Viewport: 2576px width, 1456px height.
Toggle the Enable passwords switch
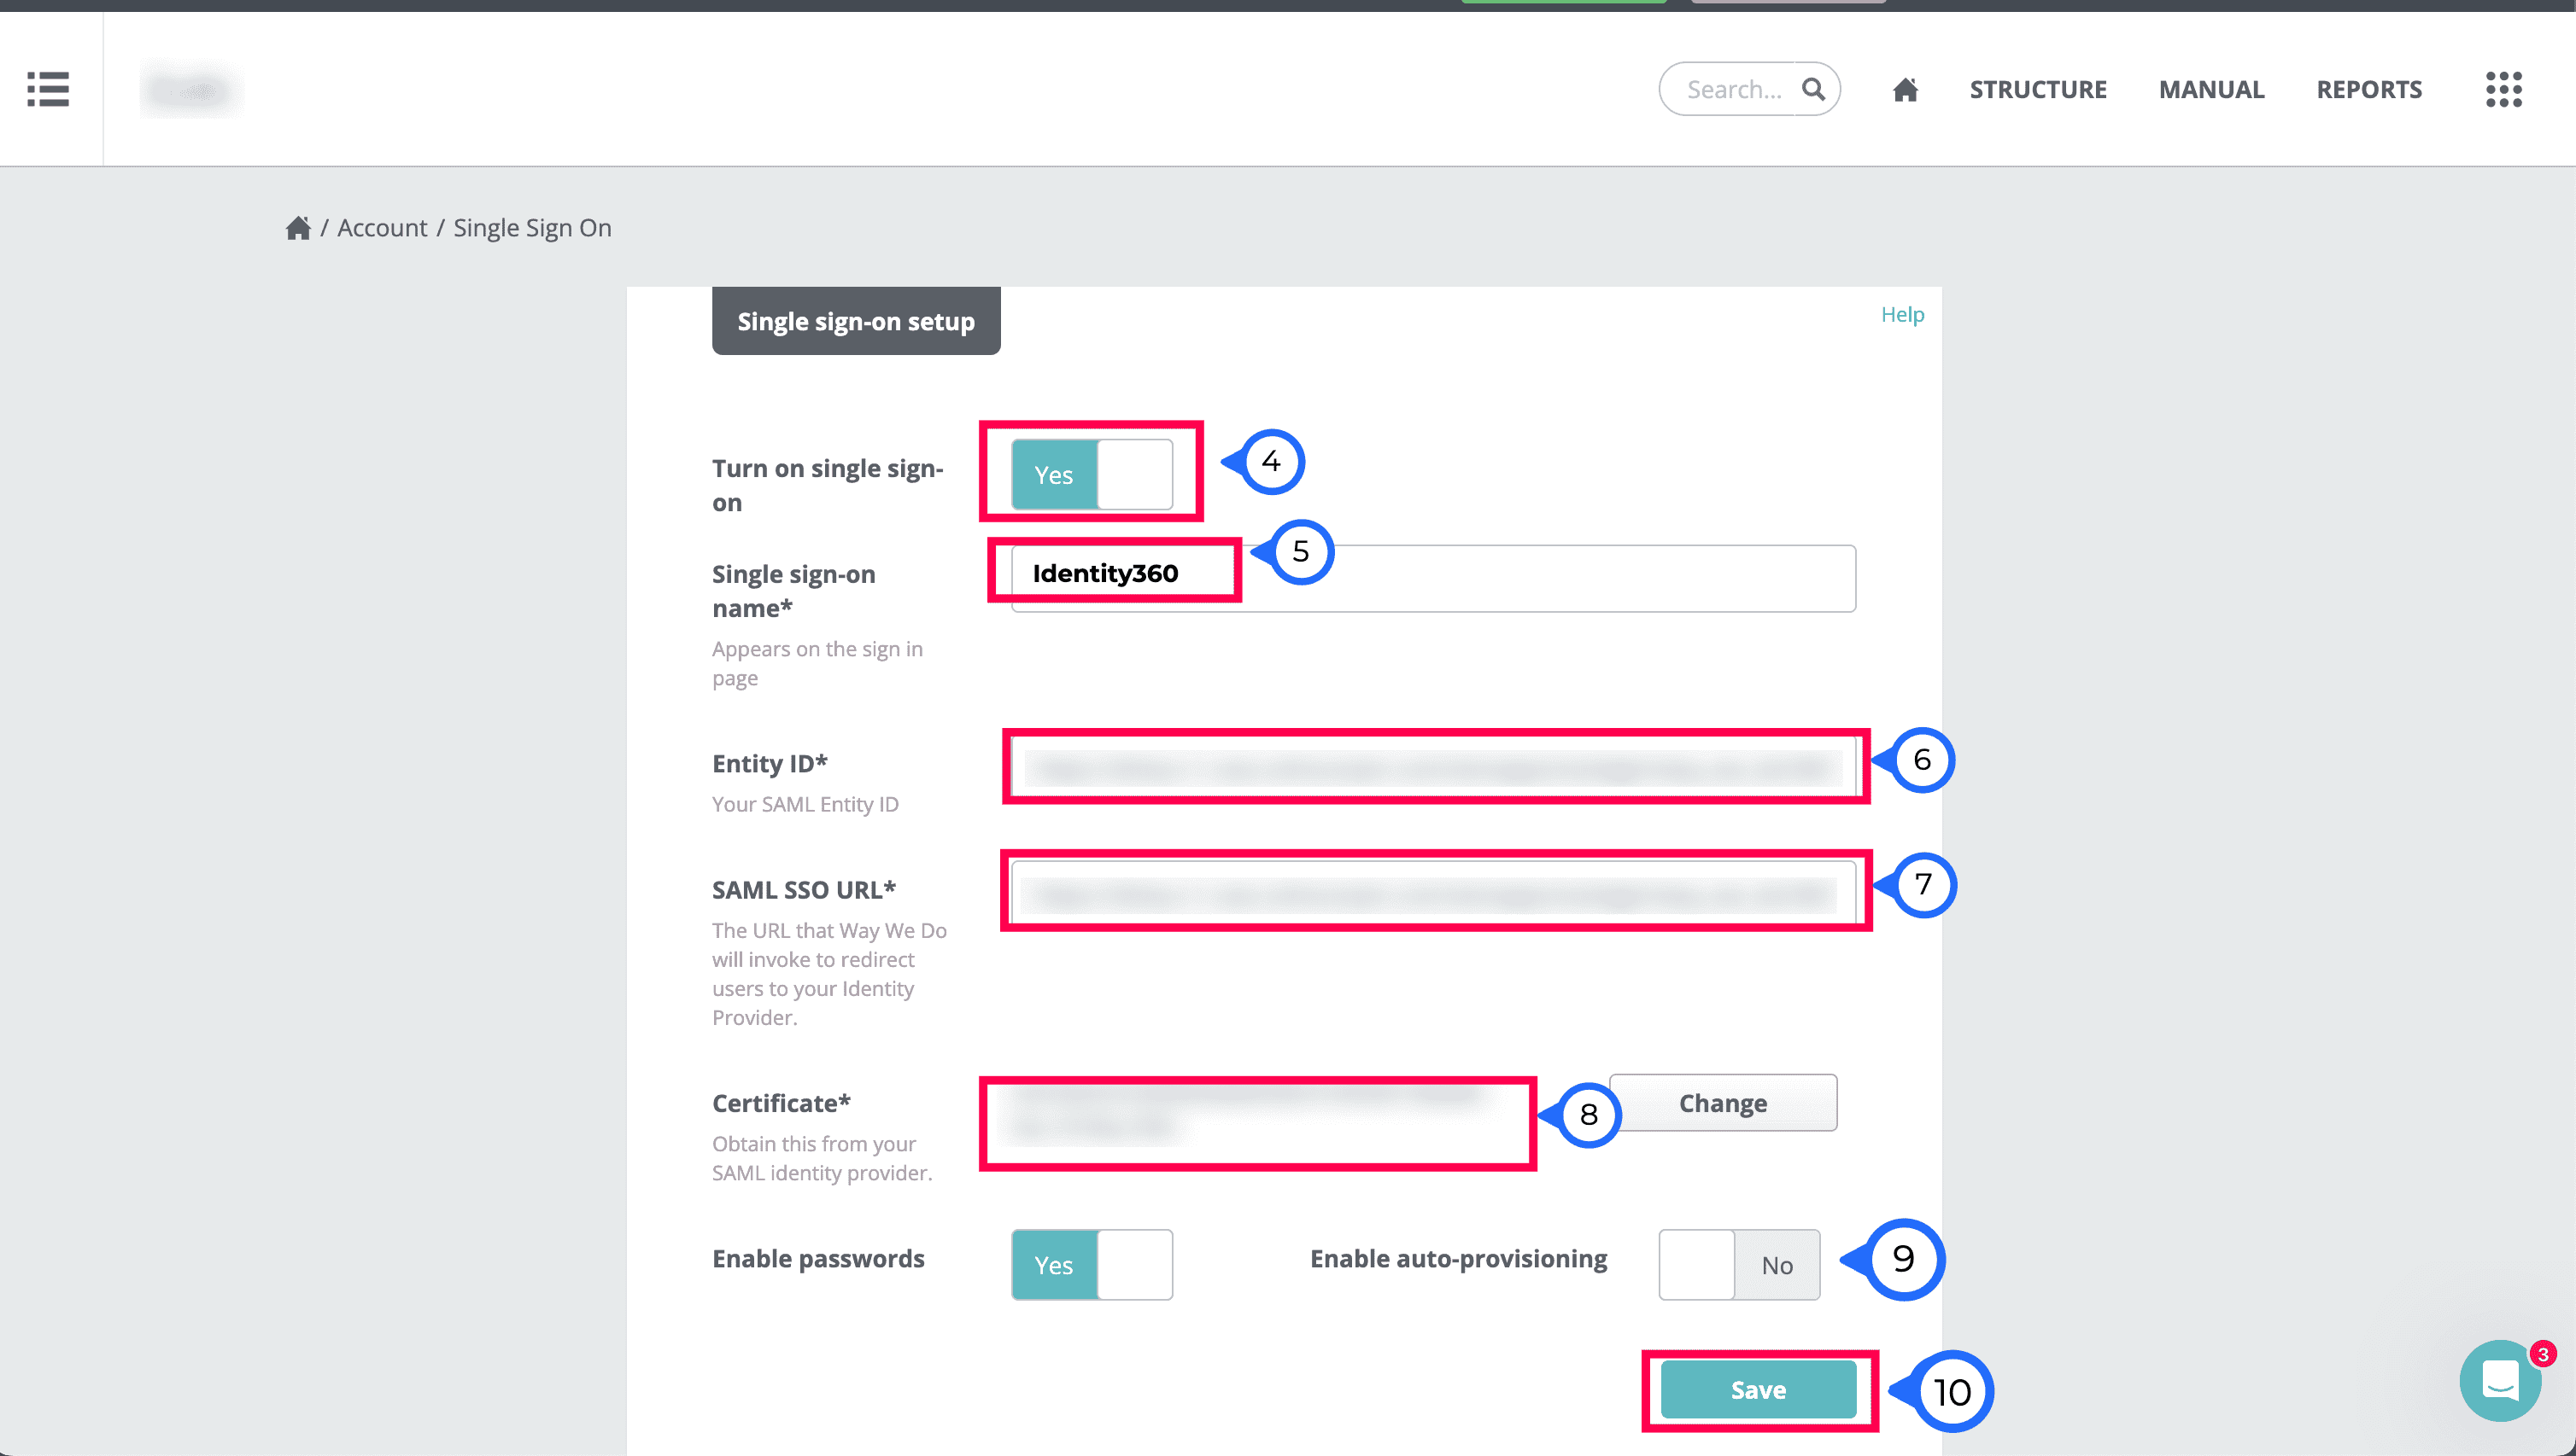coord(1092,1265)
